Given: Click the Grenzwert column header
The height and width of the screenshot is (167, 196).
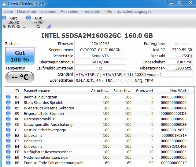Looking at the screenshot, I should pyautogui.click(x=144, y=91).
